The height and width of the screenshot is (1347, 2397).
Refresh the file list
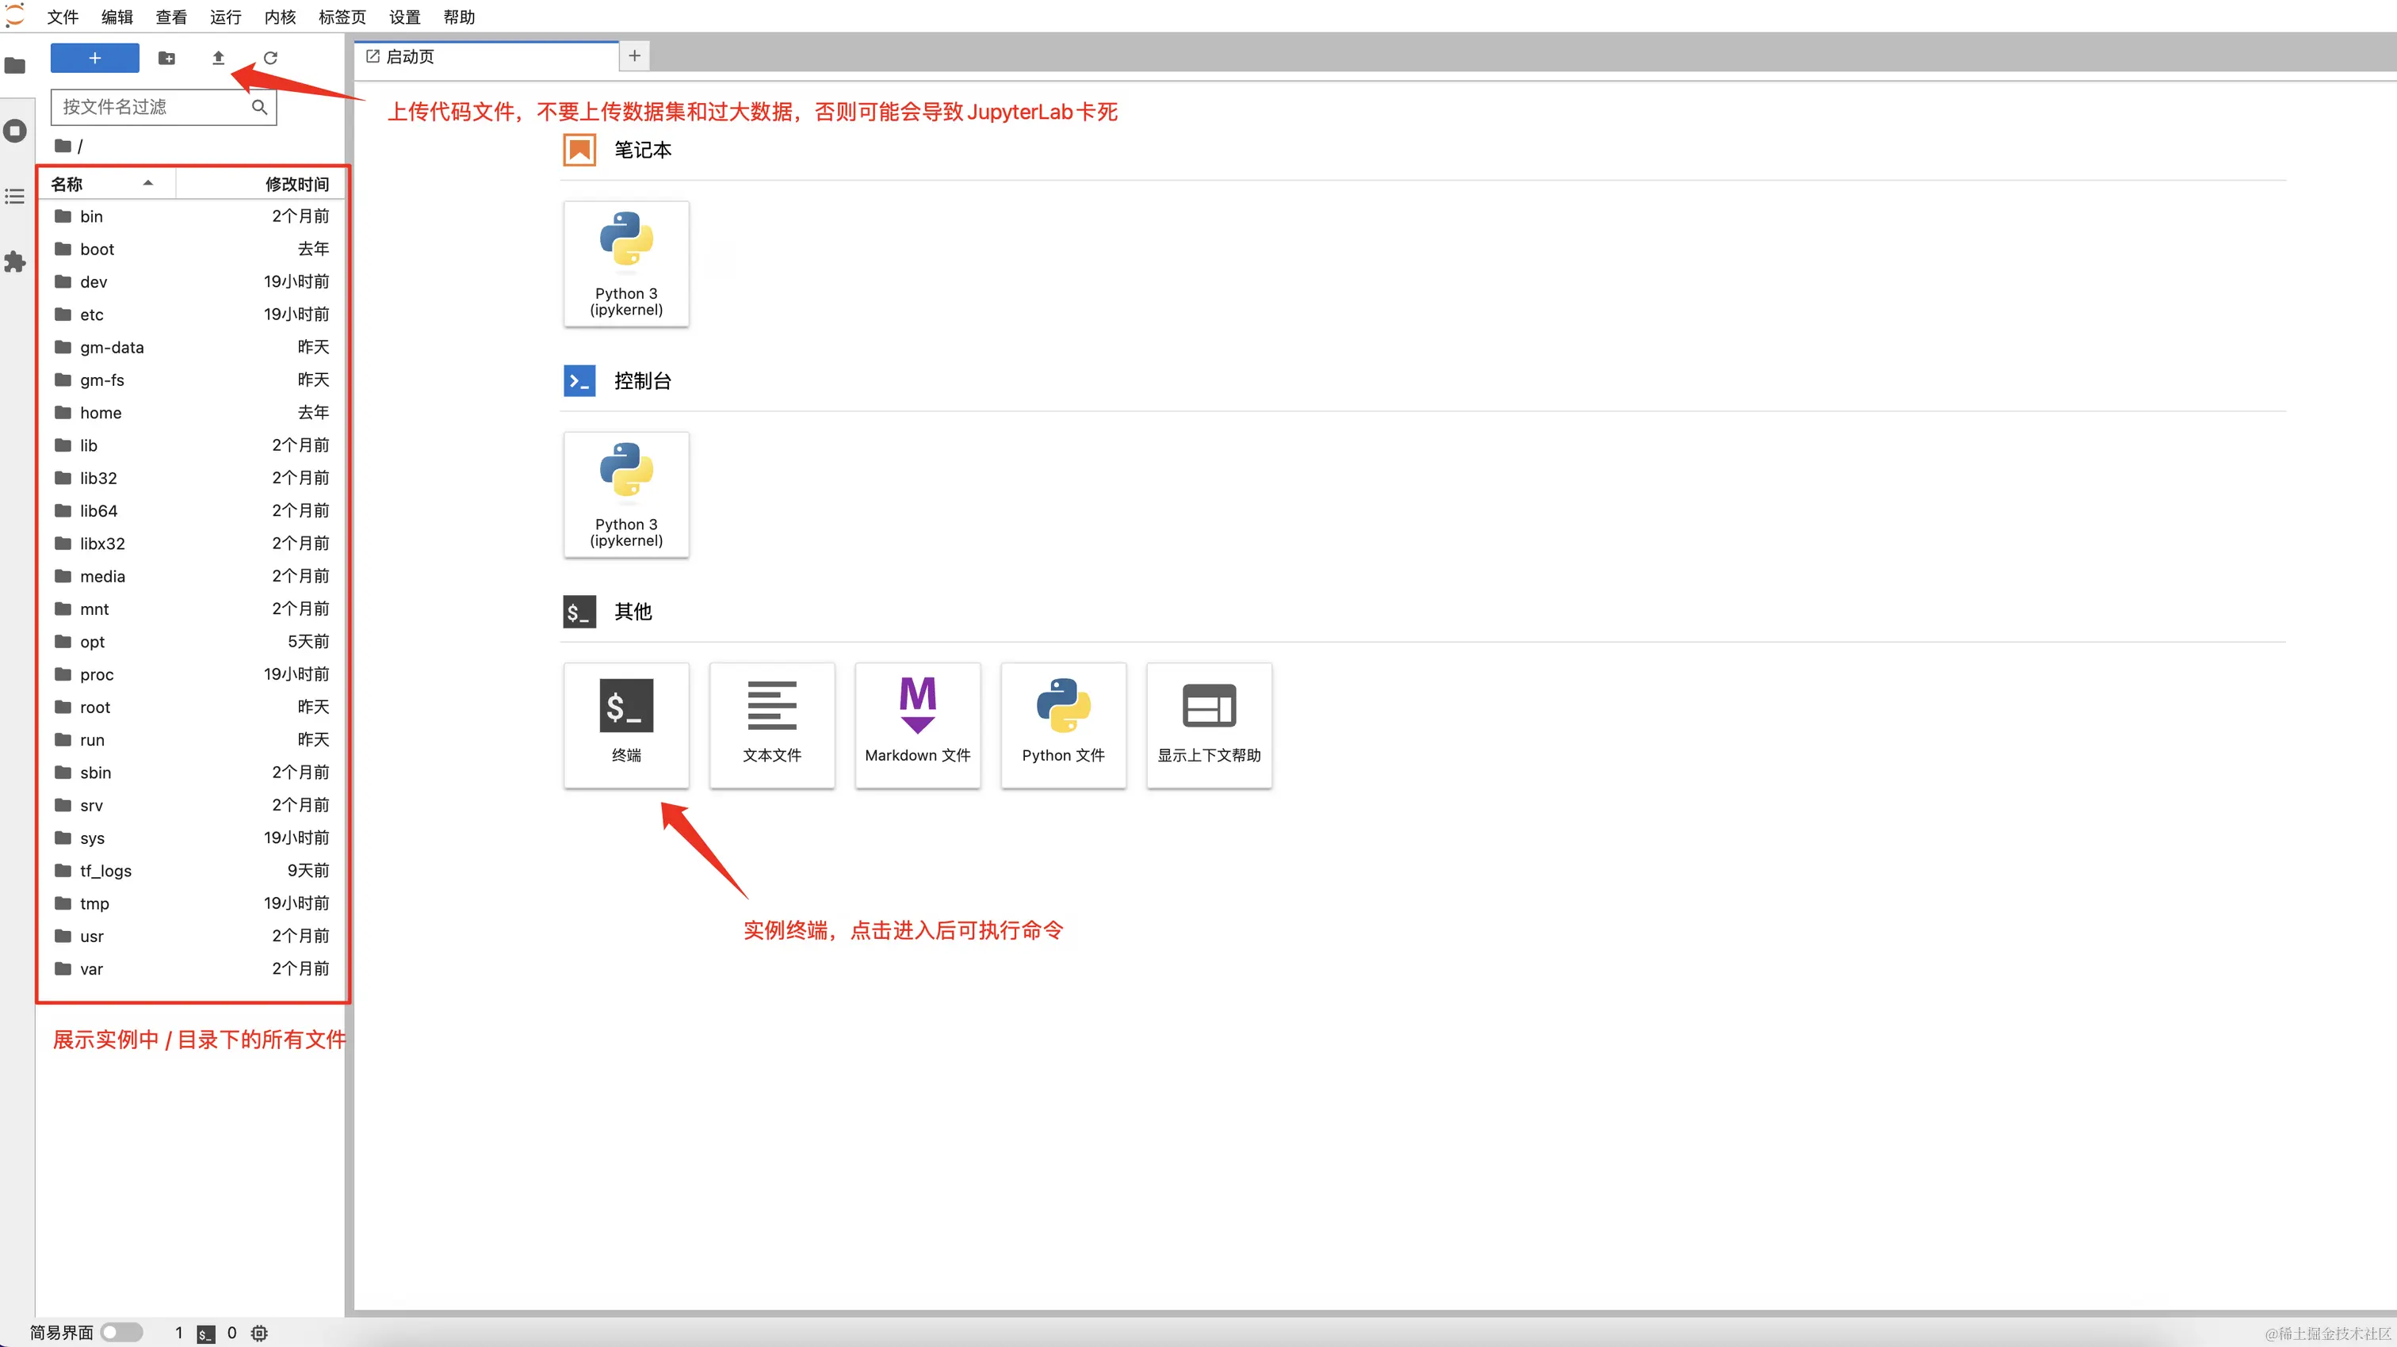tap(270, 58)
